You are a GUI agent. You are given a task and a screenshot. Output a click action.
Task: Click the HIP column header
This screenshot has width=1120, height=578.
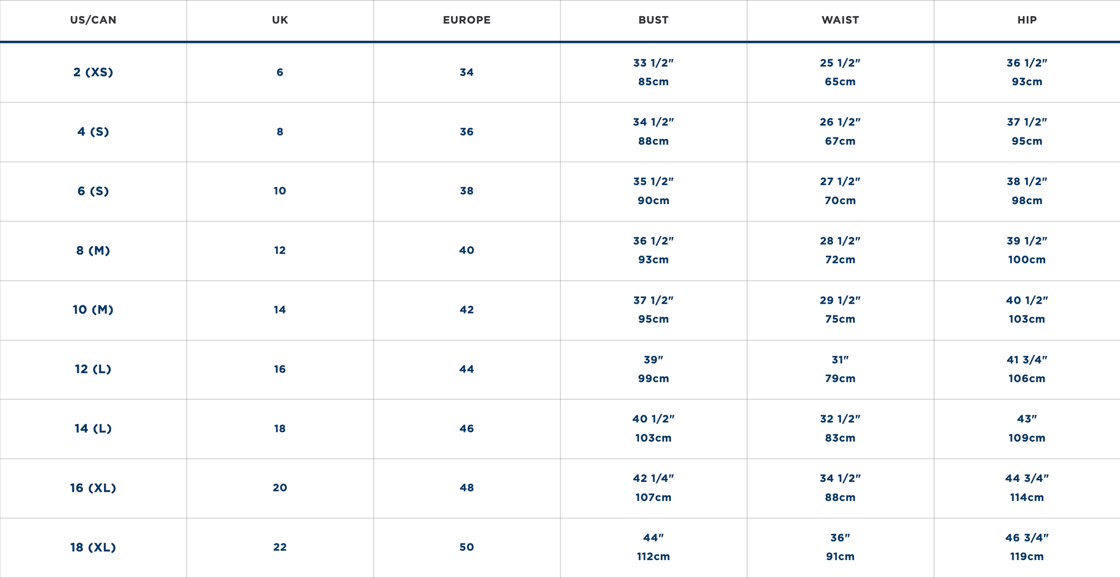(x=1027, y=20)
